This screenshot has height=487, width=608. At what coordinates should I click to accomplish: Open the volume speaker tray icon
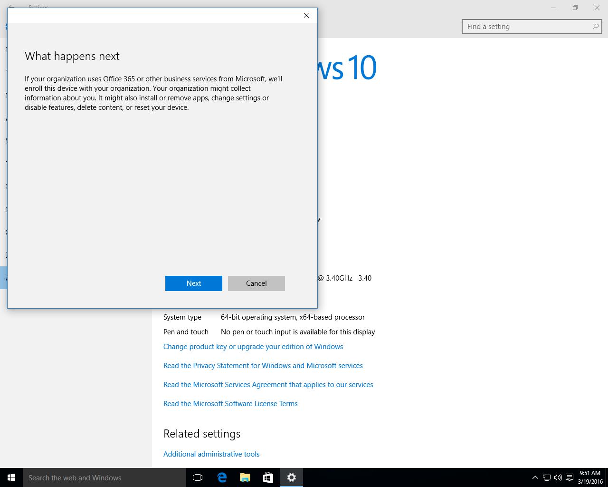(558, 477)
